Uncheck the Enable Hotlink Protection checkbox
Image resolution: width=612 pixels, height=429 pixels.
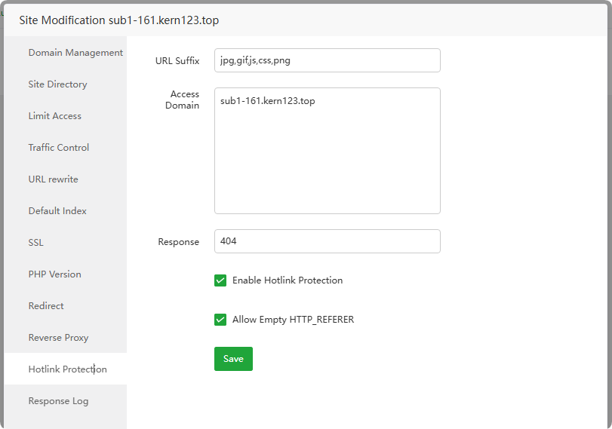[x=220, y=280]
